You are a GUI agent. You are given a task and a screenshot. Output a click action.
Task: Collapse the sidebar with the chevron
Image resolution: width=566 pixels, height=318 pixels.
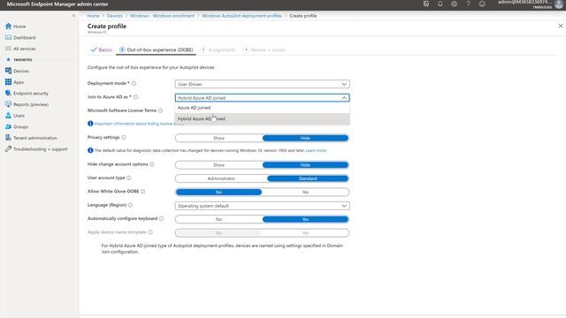[73, 16]
